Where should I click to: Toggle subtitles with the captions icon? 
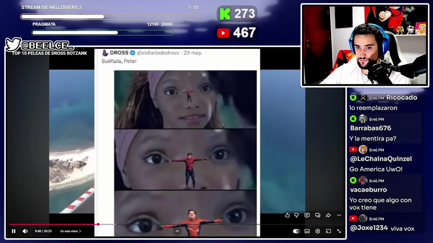[x=307, y=231]
